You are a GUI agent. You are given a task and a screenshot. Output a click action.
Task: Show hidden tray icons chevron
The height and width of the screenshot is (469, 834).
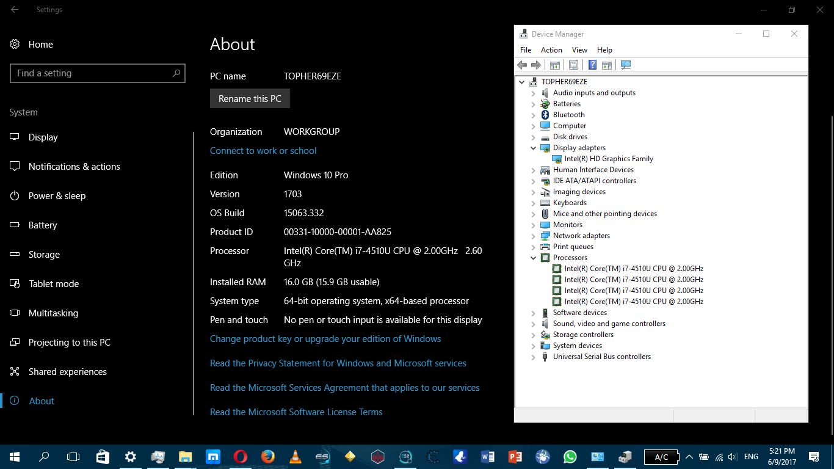[x=689, y=457]
